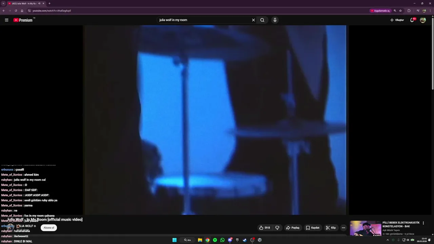The width and height of the screenshot is (434, 244).
Task: Open YouTube account avatar menu
Action: [x=423, y=20]
